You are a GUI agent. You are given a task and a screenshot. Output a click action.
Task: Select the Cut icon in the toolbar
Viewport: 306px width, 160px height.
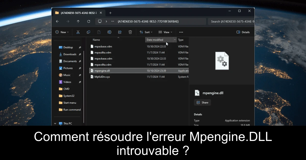coord(78,32)
